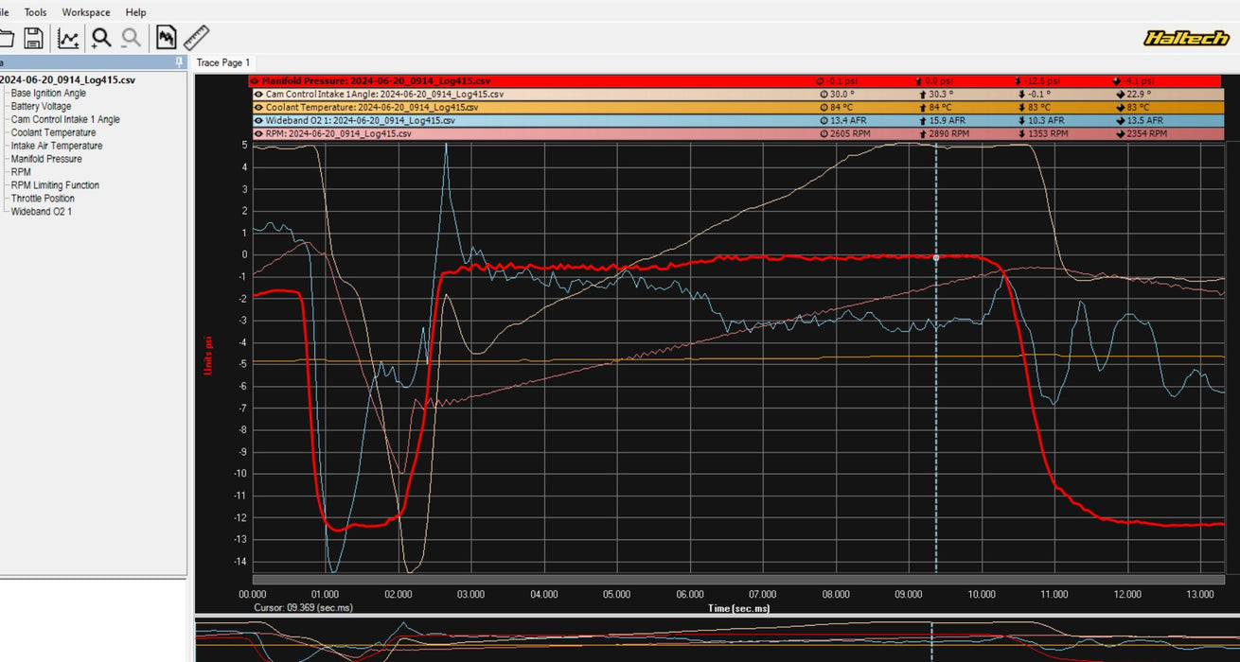Click the Save floppy disk icon
This screenshot has width=1240, height=662.
(34, 38)
